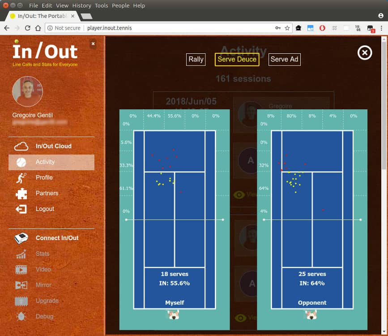Switch to Serve Ad view

click(284, 59)
